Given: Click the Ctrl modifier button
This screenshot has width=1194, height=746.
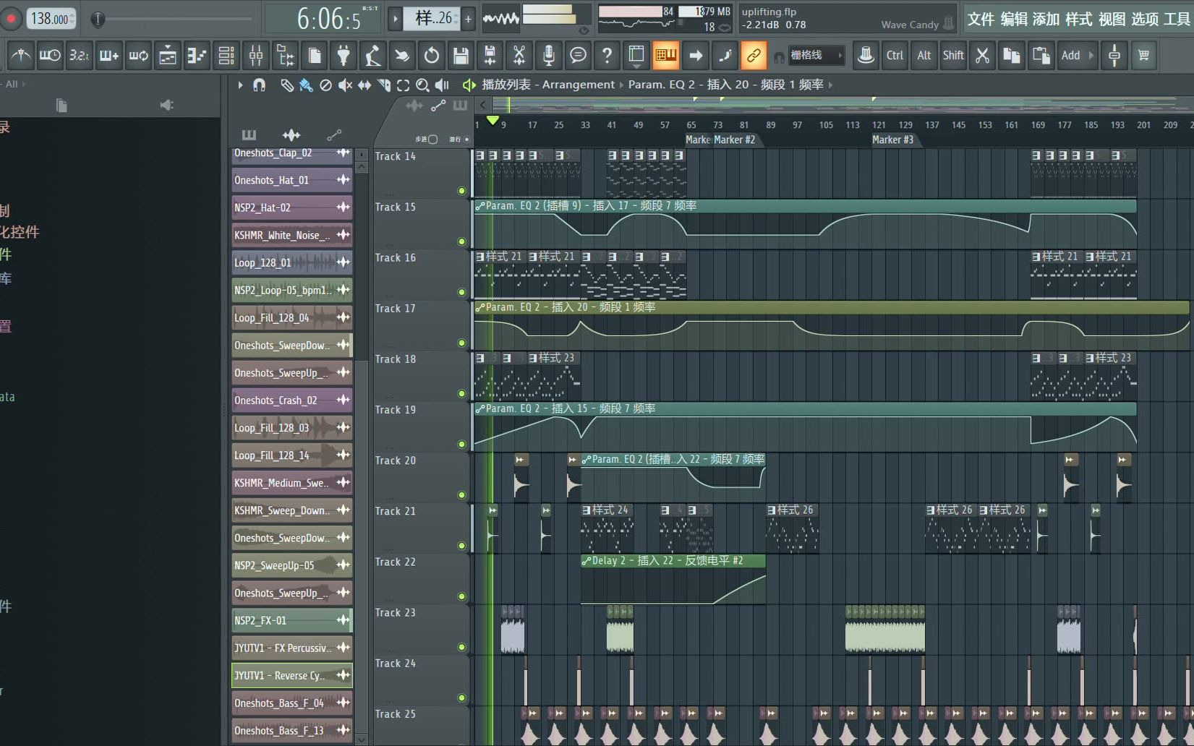Looking at the screenshot, I should coord(895,55).
